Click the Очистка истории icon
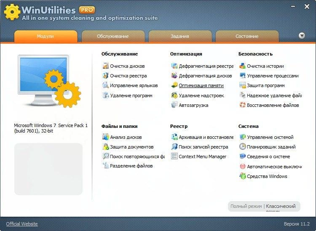This screenshot has height=231, width=316. point(242,66)
